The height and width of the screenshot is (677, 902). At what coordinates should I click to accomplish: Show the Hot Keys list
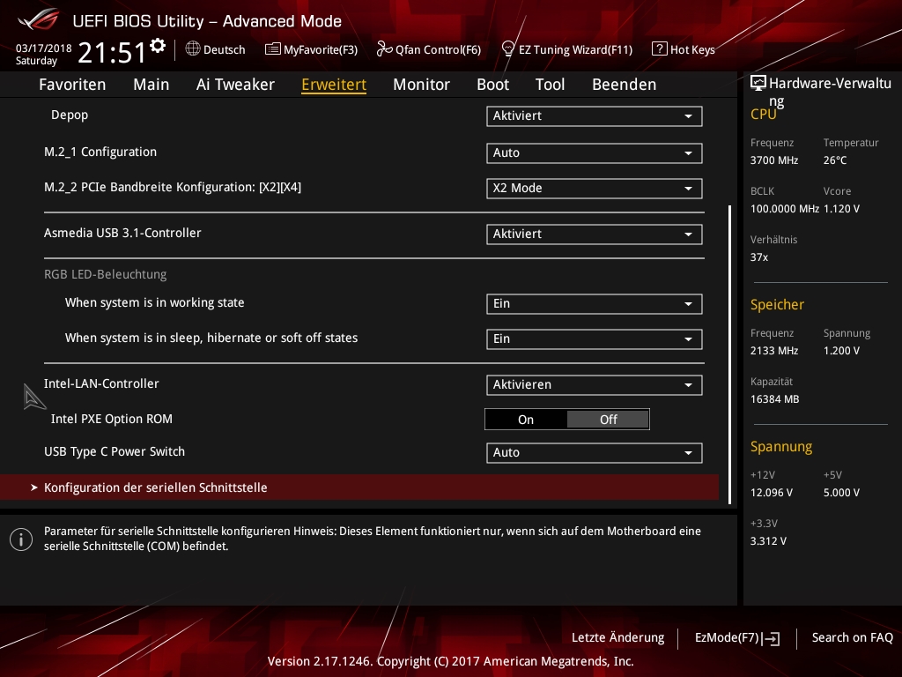point(684,49)
